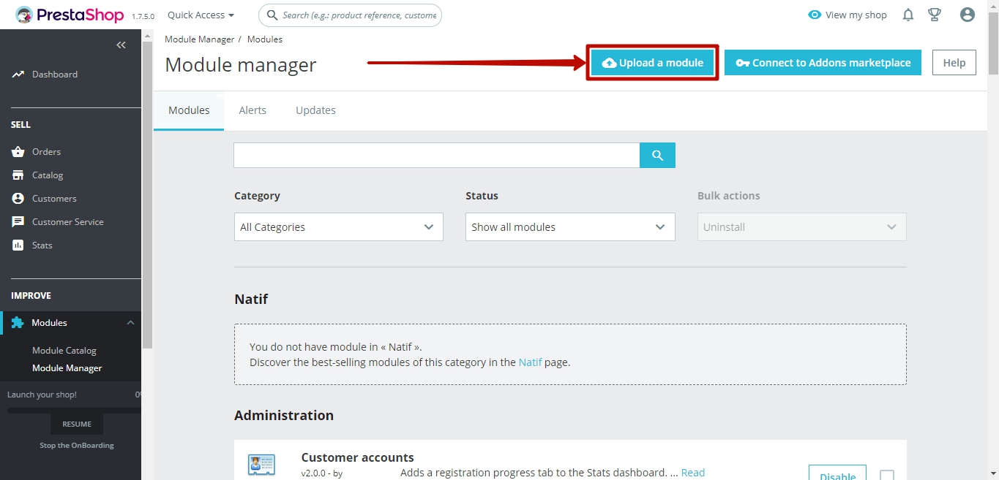Collapse the sidebar using double-chevron icon
Screen dimensions: 999x480
tap(121, 45)
